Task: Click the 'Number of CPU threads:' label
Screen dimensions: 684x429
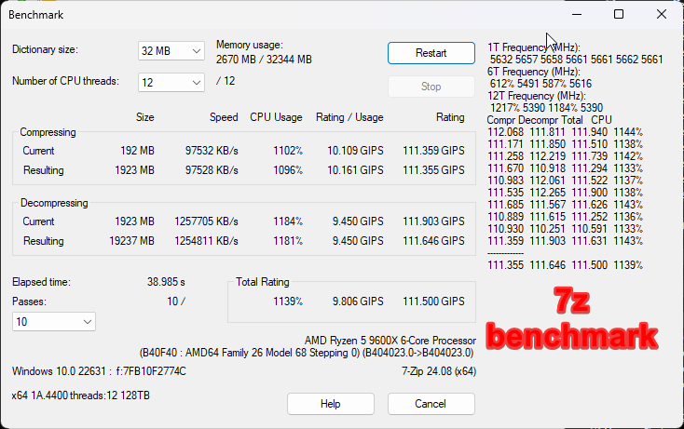Action: click(65, 81)
